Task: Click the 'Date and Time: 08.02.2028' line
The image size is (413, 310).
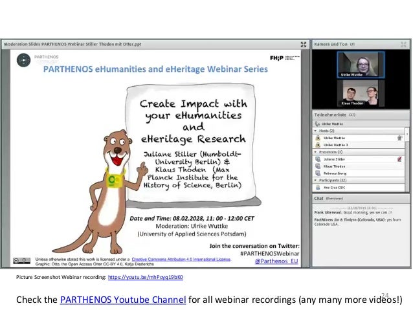Action: point(192,218)
